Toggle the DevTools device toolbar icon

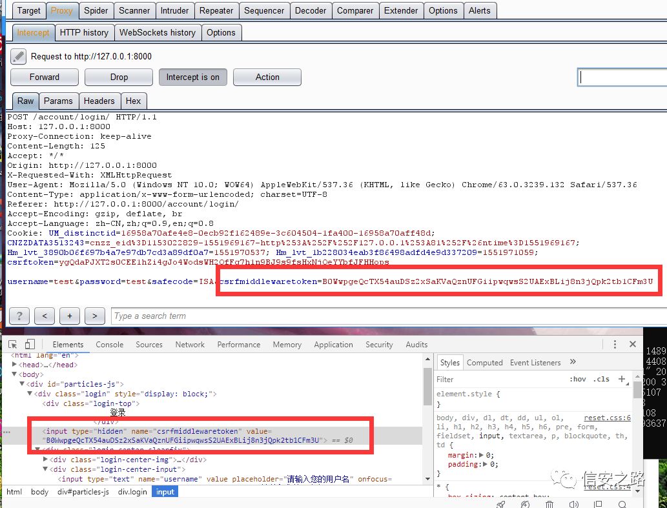(29, 344)
